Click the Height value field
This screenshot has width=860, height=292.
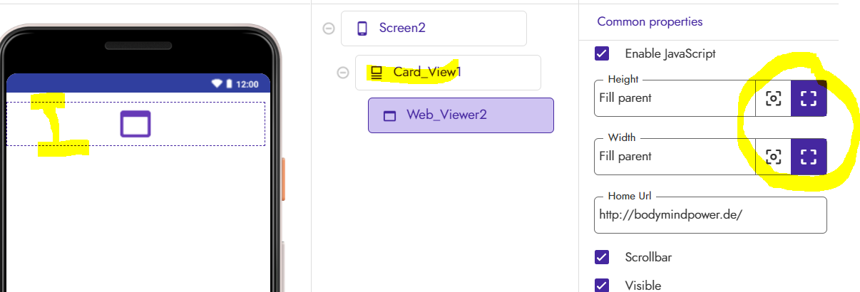point(675,98)
